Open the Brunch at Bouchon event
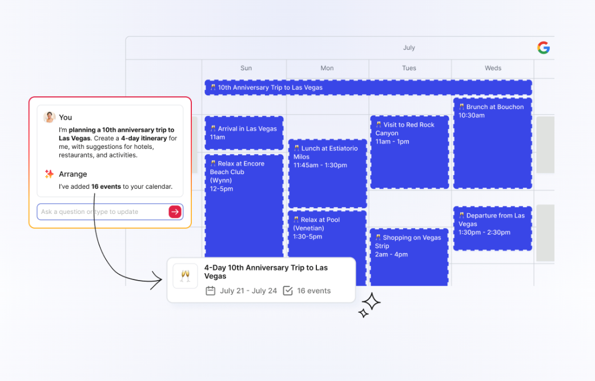This screenshot has width=595, height=381. click(x=493, y=143)
